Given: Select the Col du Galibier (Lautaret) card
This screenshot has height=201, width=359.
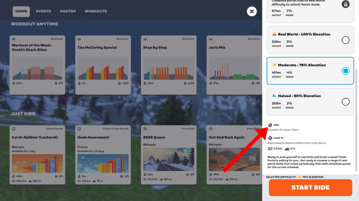Looking at the screenshot, I should 37,155.
